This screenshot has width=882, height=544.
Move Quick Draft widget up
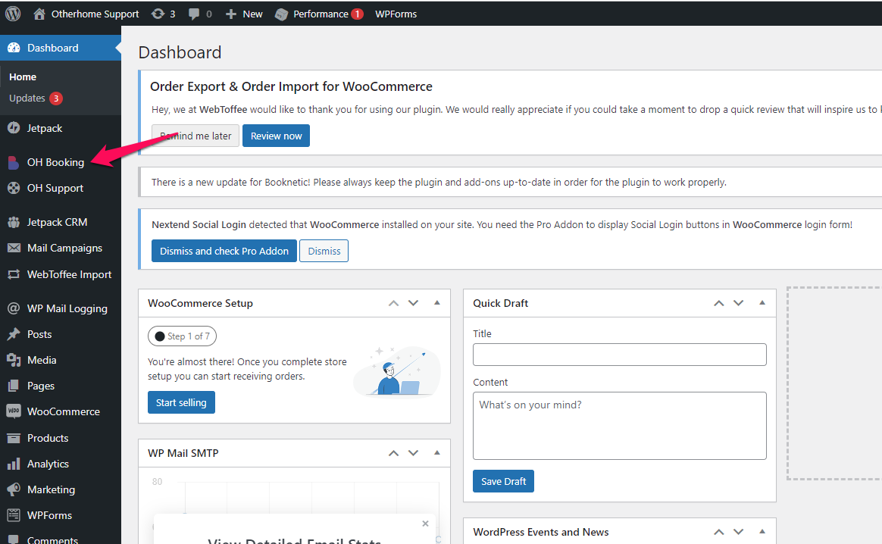(719, 303)
